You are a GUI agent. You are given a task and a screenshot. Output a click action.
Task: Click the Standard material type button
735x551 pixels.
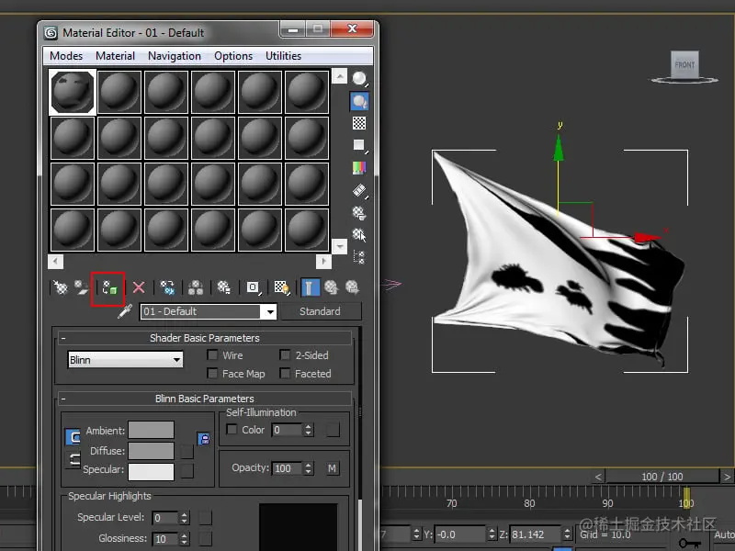[x=320, y=312]
